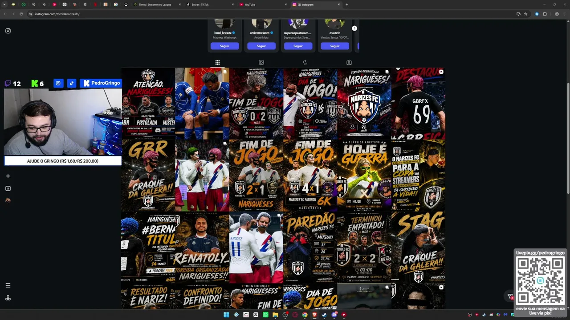Open the profile avatar in Instagram sidebar
570x320 pixels.
pos(8,201)
